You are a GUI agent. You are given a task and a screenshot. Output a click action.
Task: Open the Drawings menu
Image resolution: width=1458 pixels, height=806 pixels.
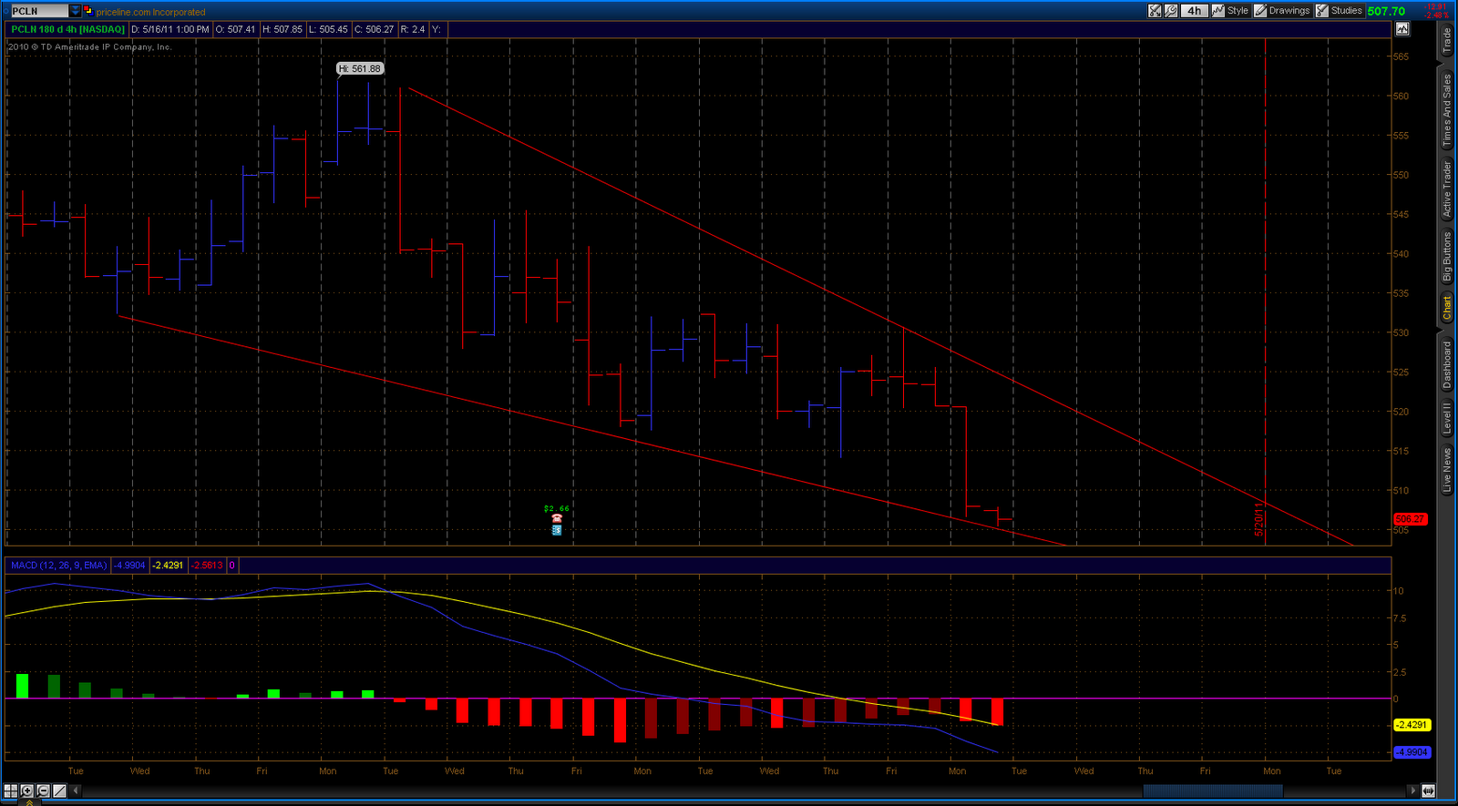tap(1282, 11)
